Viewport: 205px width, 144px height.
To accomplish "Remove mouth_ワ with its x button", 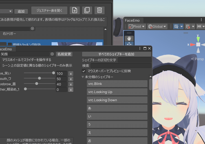I will 71,79.
